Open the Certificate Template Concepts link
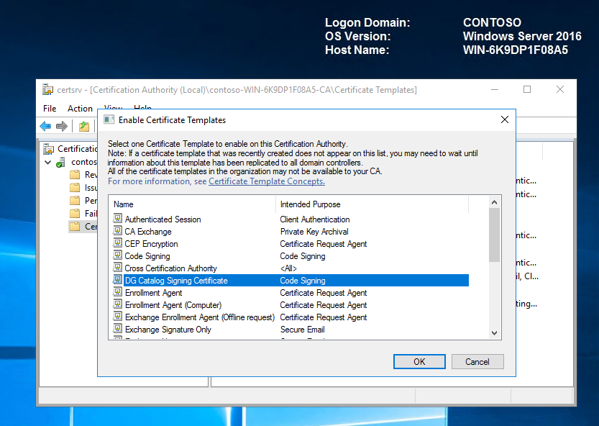 (x=267, y=181)
